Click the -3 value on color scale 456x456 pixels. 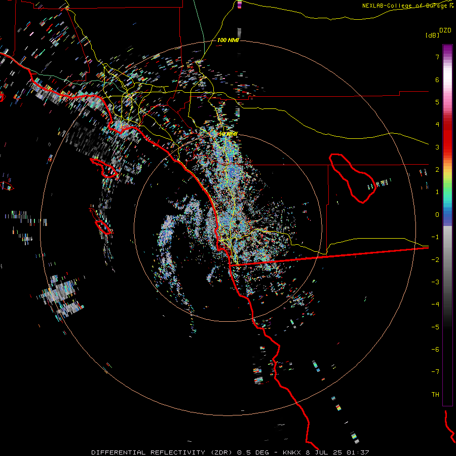point(435,282)
